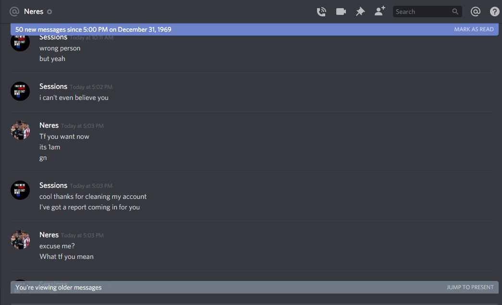Focus the Search input field
This screenshot has width=502, height=305.
coord(427,12)
